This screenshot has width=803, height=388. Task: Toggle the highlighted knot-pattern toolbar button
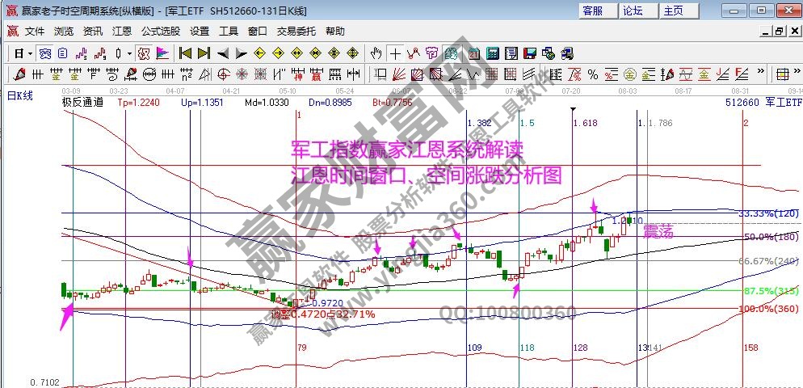pos(451,53)
